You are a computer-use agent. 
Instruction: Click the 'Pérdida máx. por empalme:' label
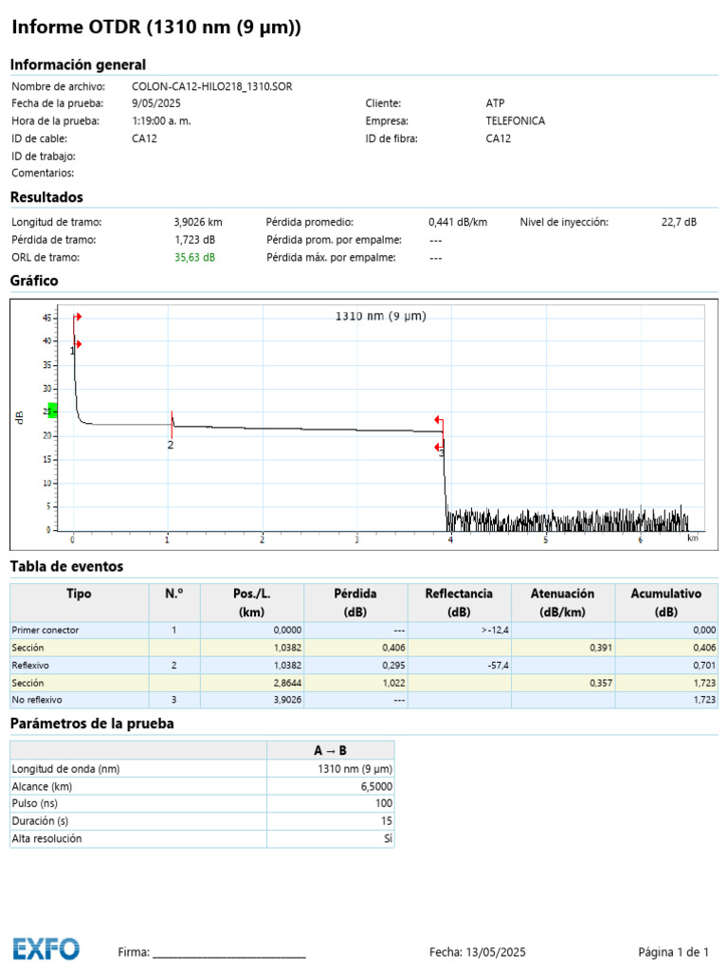click(331, 257)
